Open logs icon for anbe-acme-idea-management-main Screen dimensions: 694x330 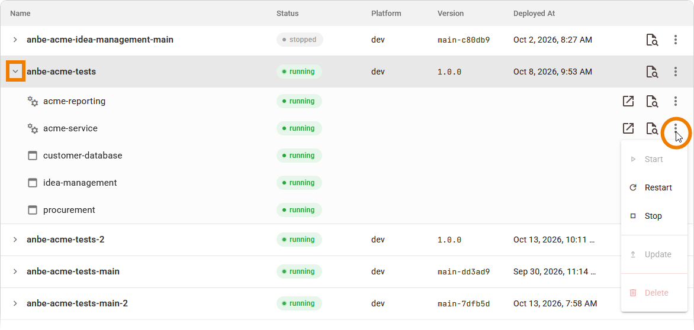pos(652,40)
